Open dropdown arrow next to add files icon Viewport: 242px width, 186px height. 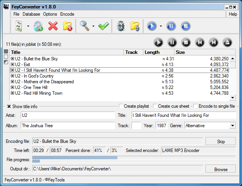pos(28,26)
